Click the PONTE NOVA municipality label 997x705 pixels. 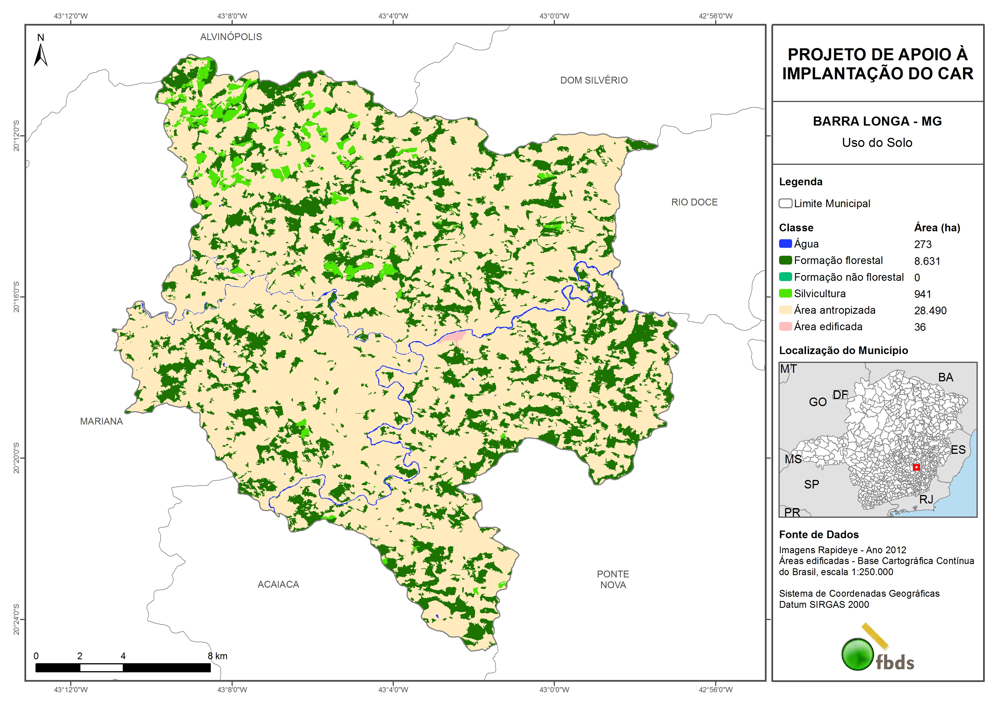(x=613, y=579)
